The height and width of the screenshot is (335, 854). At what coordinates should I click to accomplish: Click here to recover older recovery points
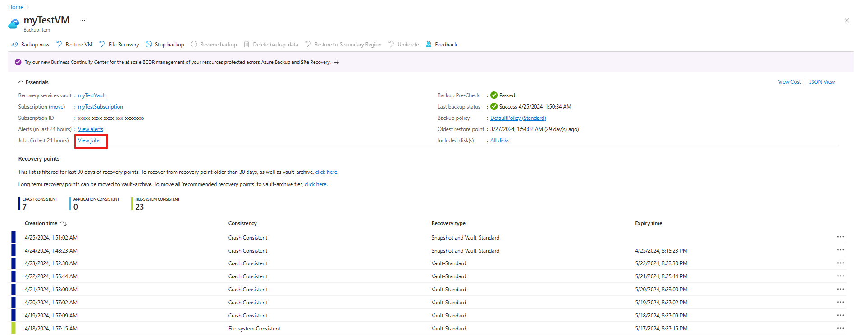coord(326,172)
